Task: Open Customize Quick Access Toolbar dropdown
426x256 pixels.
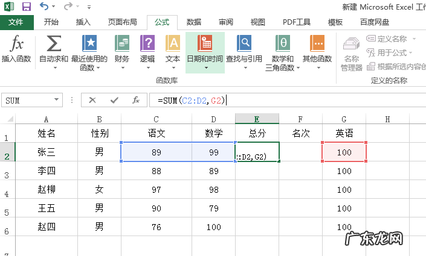Action: coord(89,7)
